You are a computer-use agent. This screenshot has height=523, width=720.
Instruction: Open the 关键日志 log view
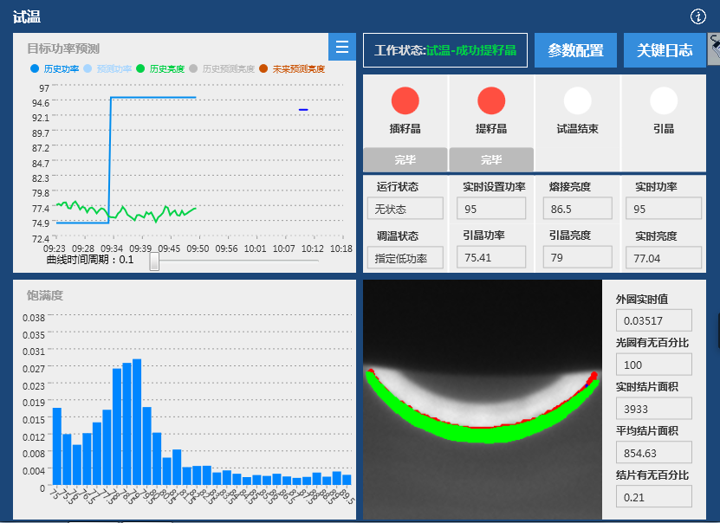[665, 50]
